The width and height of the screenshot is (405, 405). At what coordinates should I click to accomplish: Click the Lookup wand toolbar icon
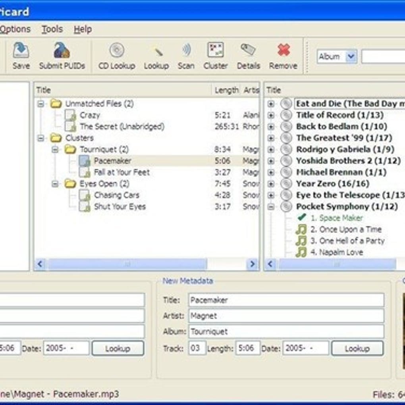point(158,52)
